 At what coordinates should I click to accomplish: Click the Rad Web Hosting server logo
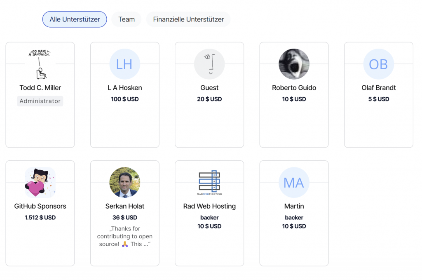[x=209, y=183]
